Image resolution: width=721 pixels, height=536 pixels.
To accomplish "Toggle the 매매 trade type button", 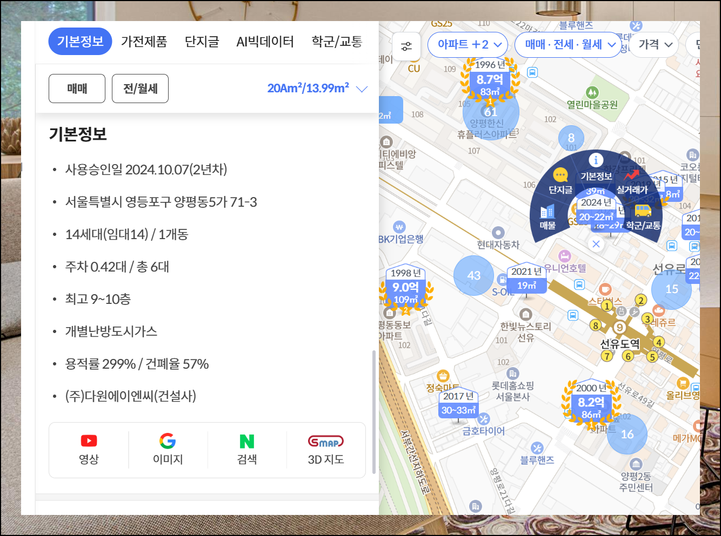I will coord(77,89).
